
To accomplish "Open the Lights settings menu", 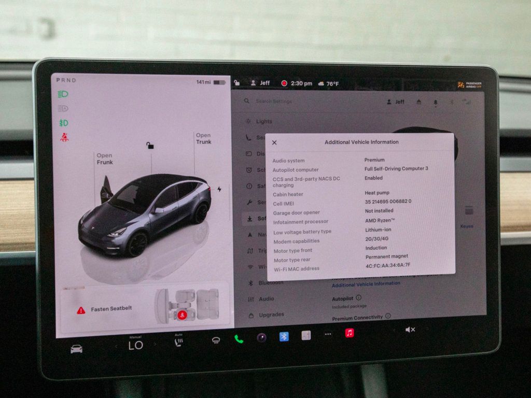I will click(x=259, y=121).
